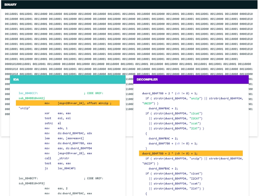Click the call _strstr instruction

coord(57,158)
